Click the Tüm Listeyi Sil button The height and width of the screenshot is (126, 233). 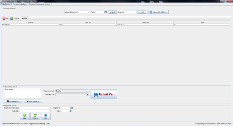click(x=33, y=101)
